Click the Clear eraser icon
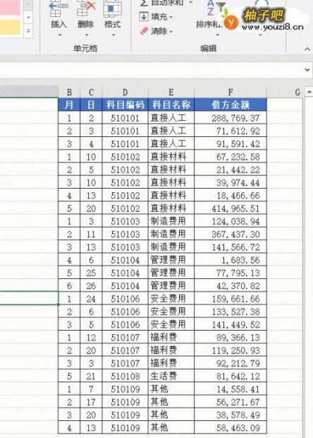Screen dimensions: 313x438 [144, 31]
